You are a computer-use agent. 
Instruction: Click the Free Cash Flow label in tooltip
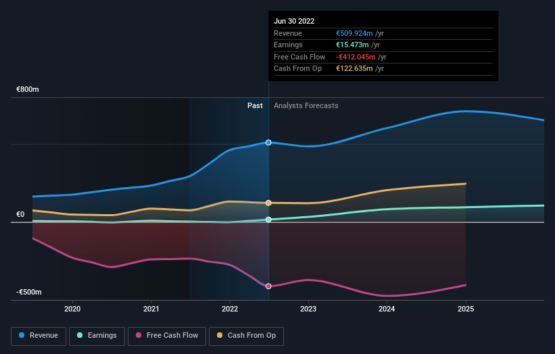pos(299,57)
